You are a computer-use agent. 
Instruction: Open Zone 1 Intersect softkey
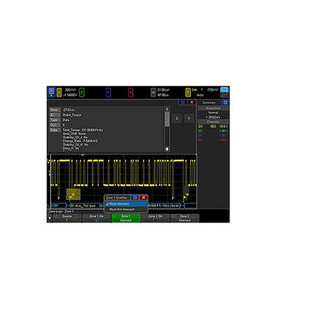pyautogui.click(x=126, y=218)
